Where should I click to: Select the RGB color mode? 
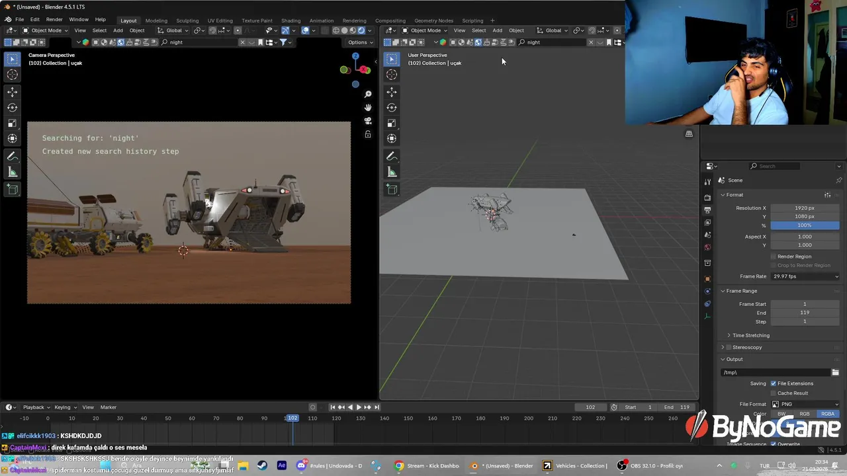coord(805,414)
